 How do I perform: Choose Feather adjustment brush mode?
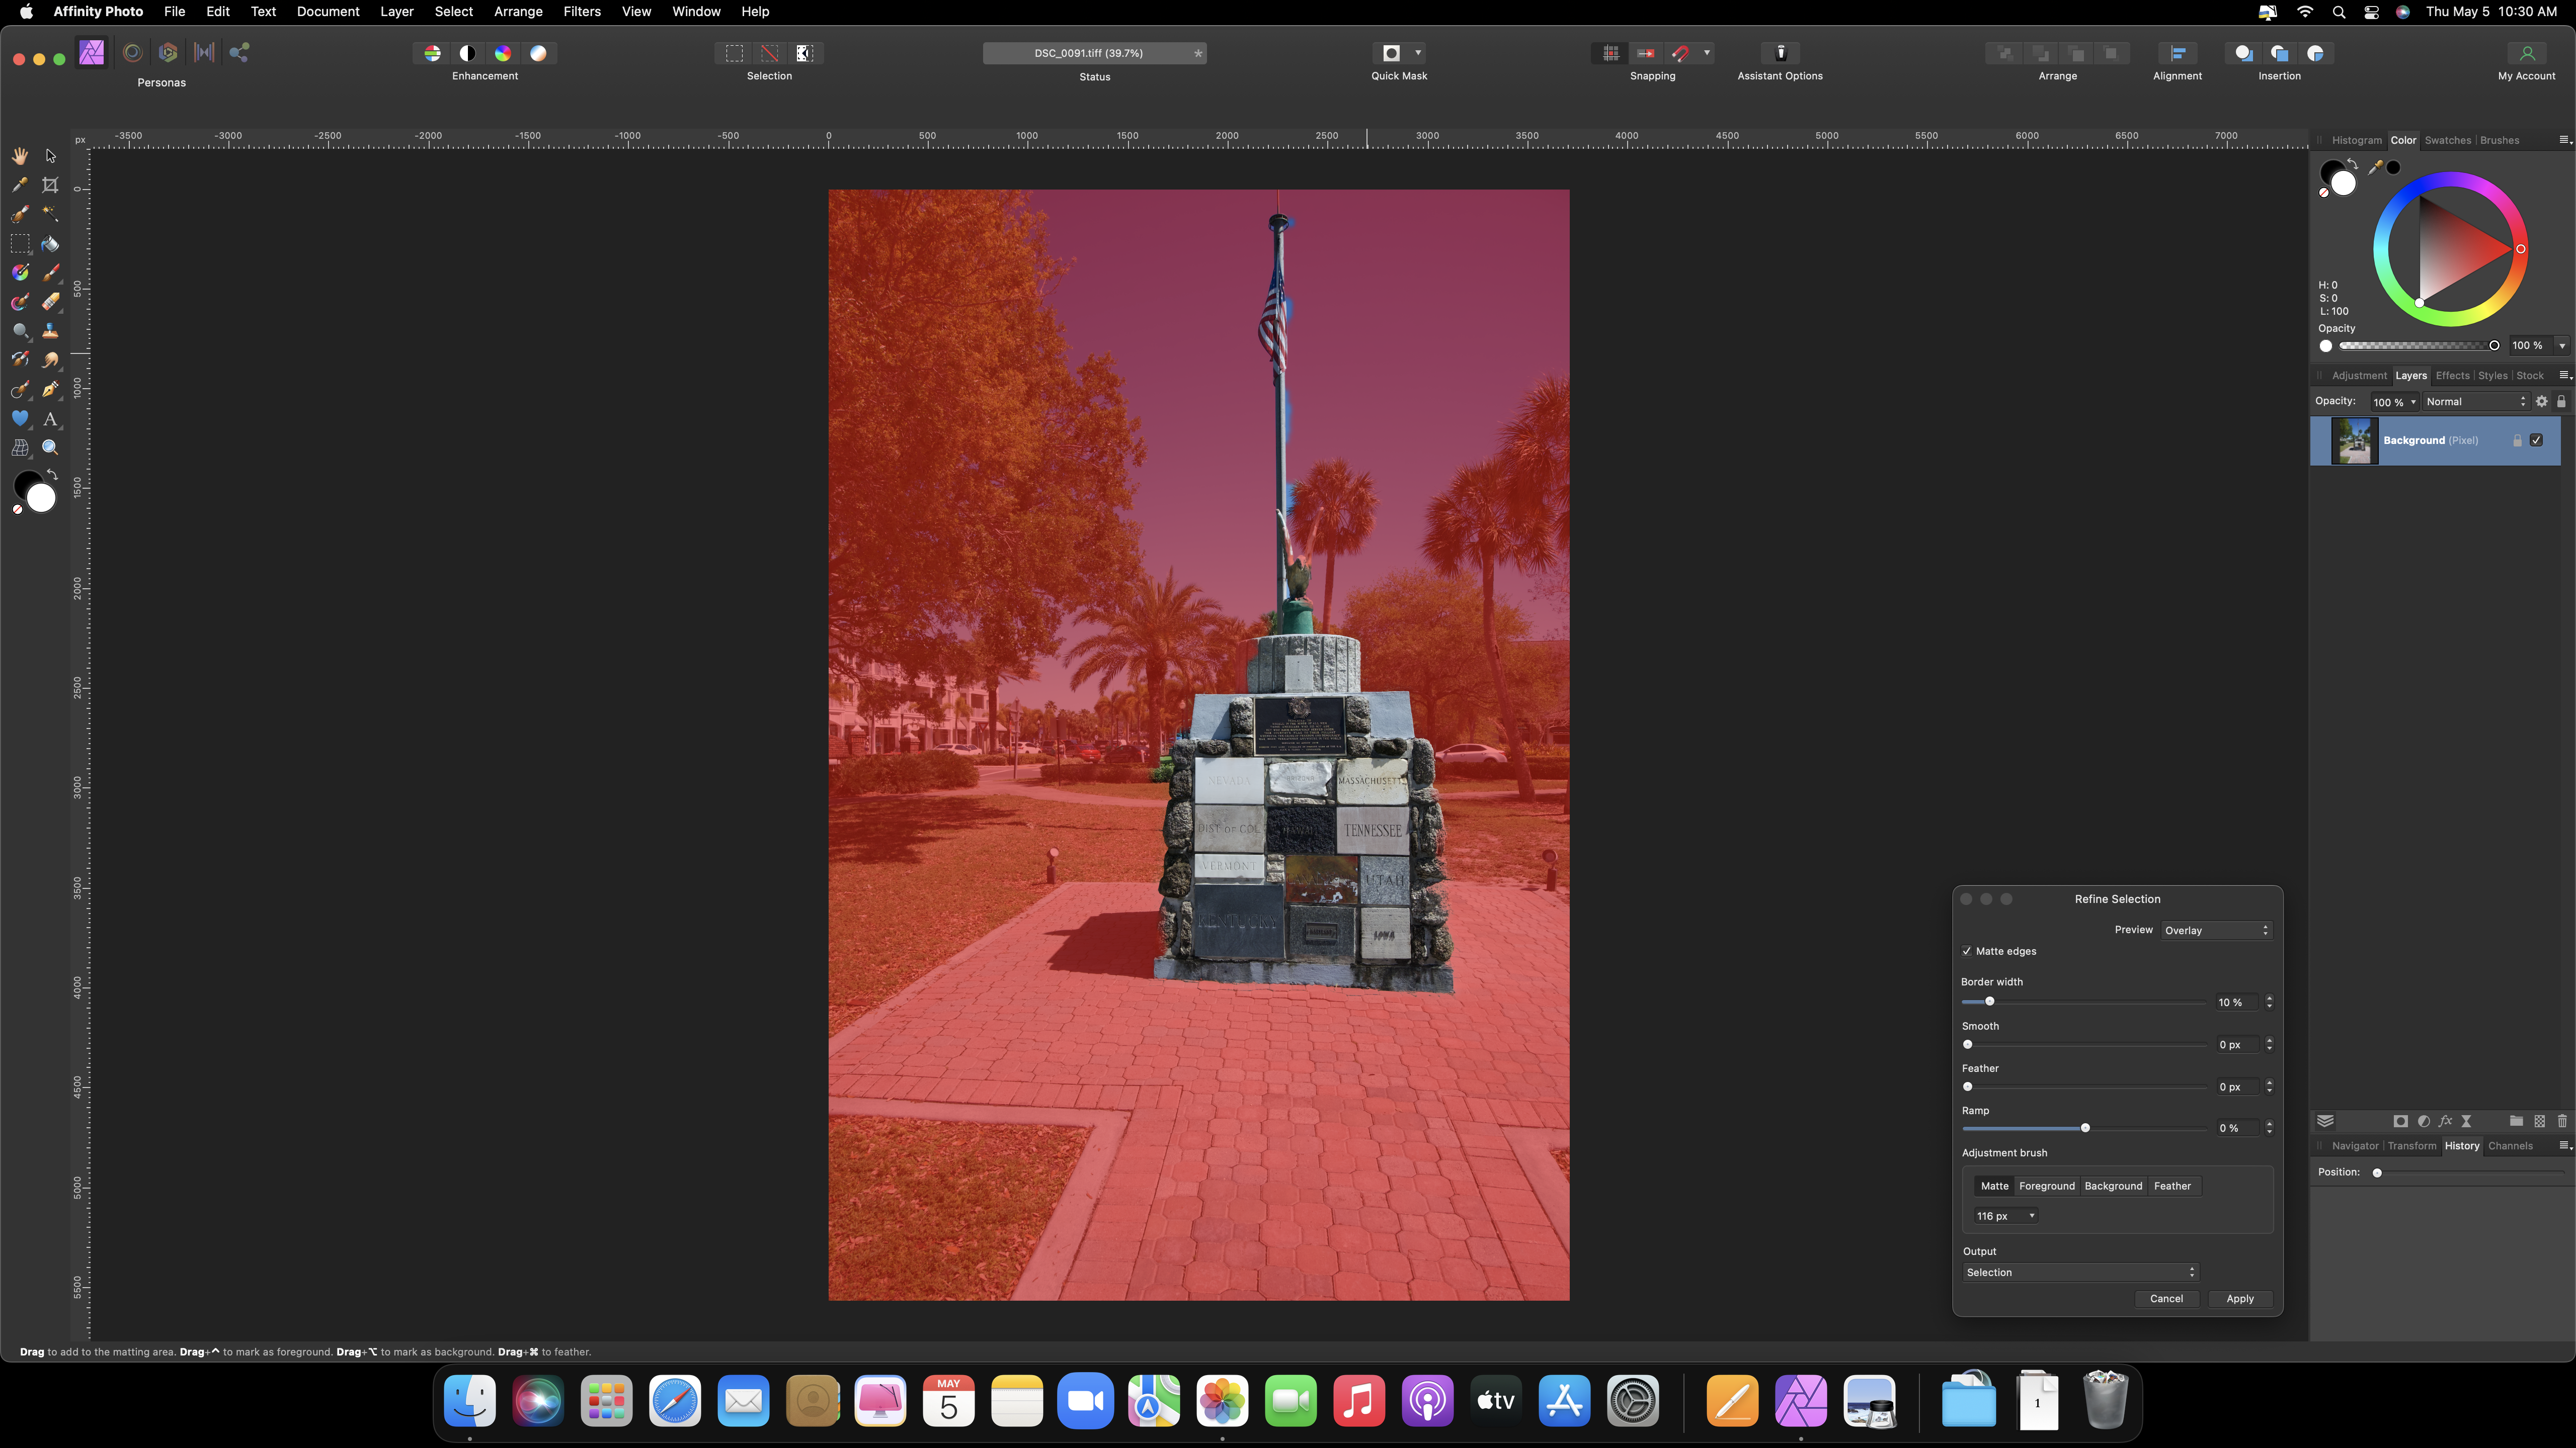[x=2172, y=1186]
